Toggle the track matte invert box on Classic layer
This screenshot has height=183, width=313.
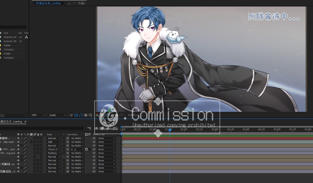(86, 149)
